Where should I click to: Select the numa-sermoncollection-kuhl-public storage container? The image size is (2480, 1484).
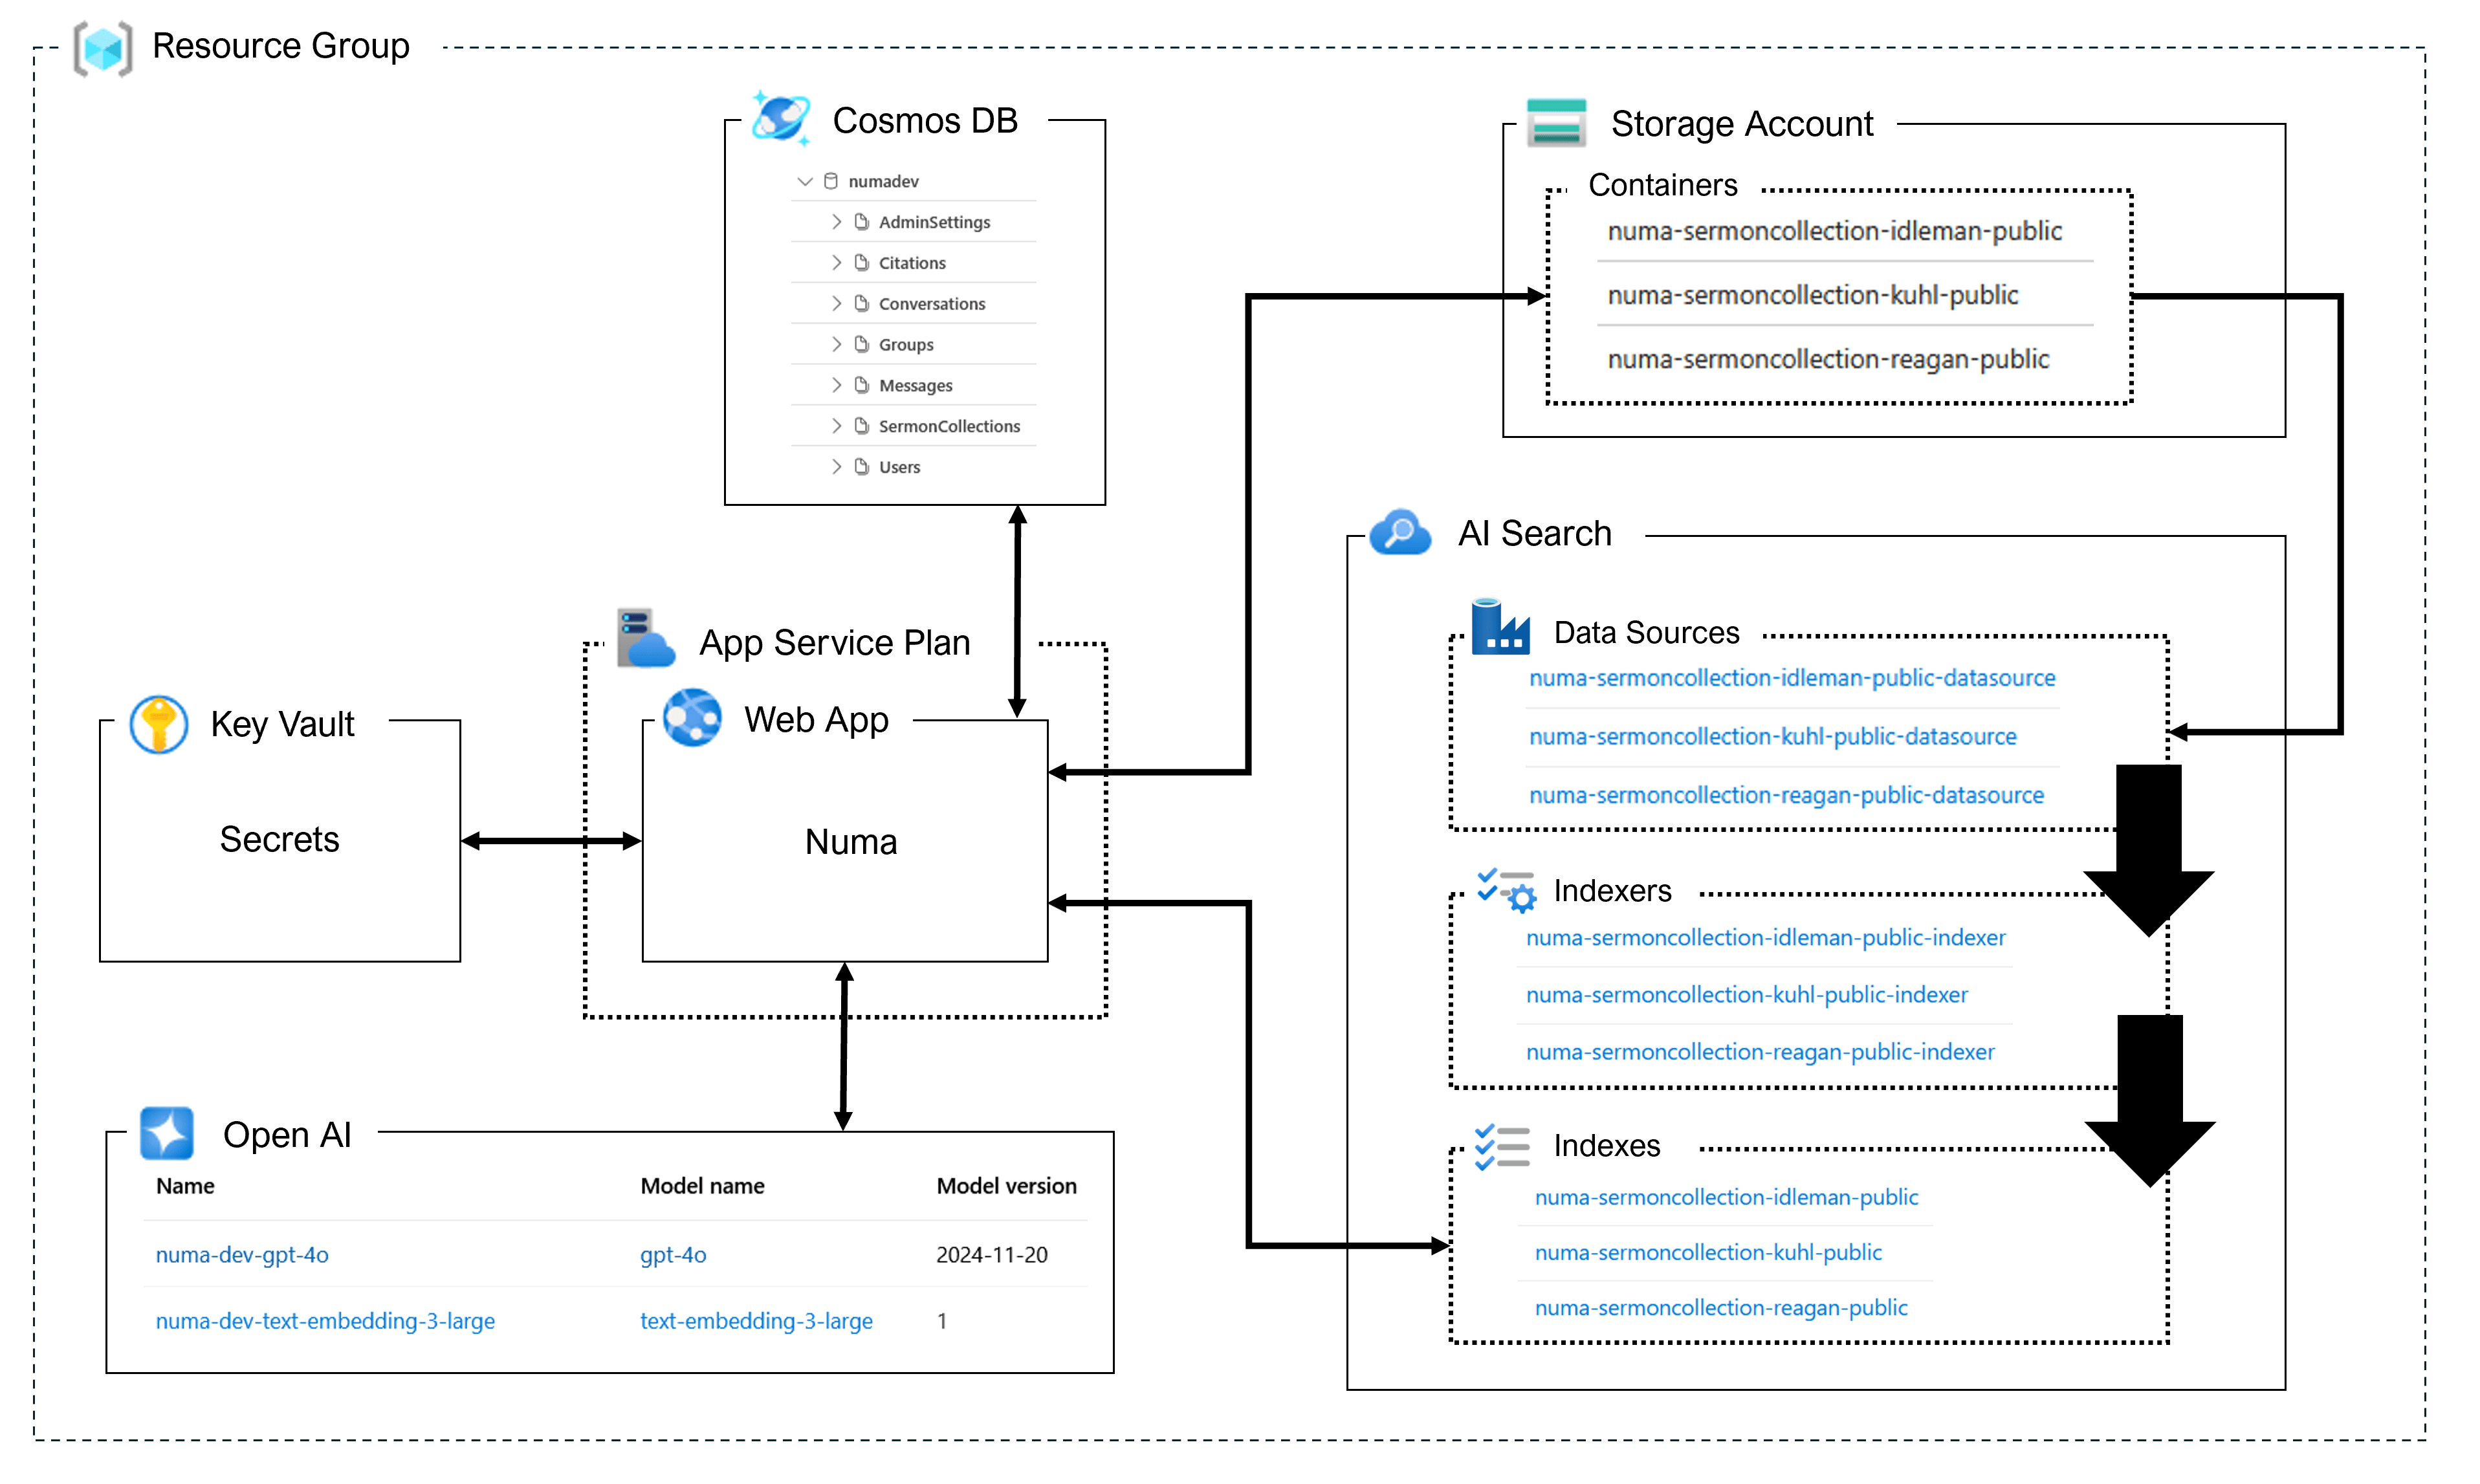coord(1812,296)
